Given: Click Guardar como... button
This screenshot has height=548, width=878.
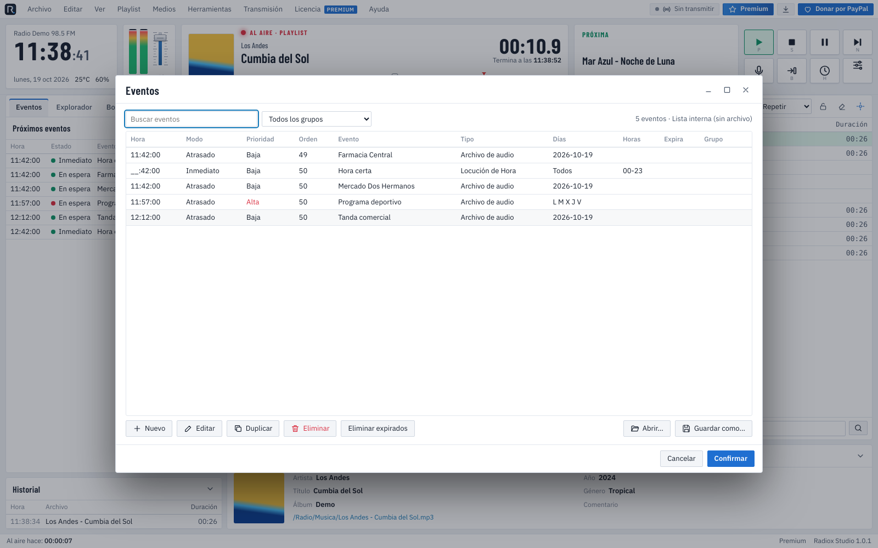Looking at the screenshot, I should point(713,429).
